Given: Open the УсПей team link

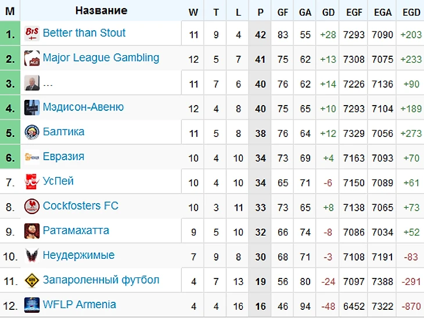Looking at the screenshot, I should pos(58,181).
